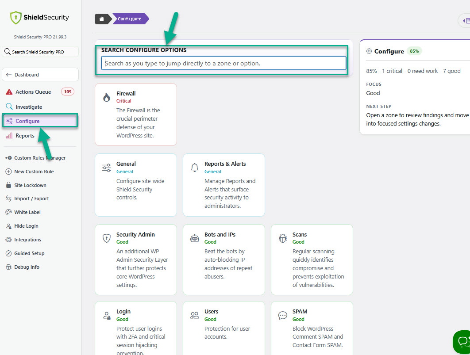Click the Critical status under Firewall
Viewport: 470px width, 355px height.
point(124,101)
